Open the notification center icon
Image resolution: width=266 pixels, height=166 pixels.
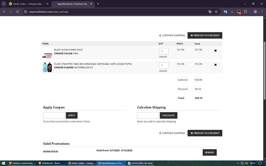point(260,163)
